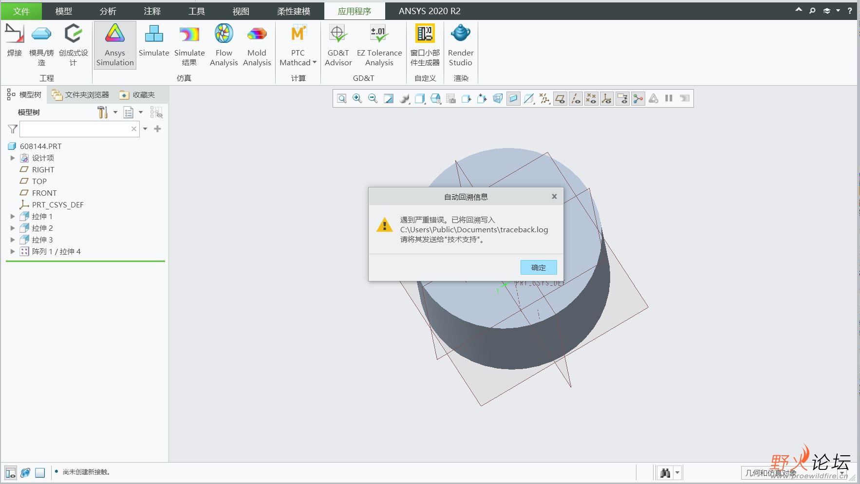Viewport: 860px width, 484px height.
Task: Open the tree filter options dropdown arrow
Action: 145,129
